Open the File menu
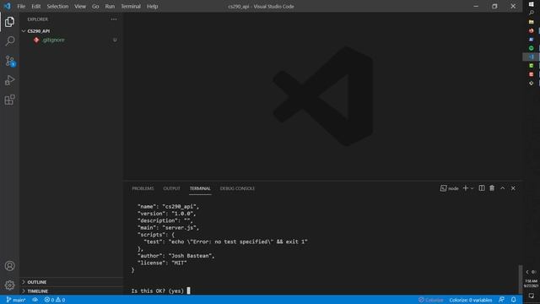This screenshot has height=304, width=540. (21, 6)
